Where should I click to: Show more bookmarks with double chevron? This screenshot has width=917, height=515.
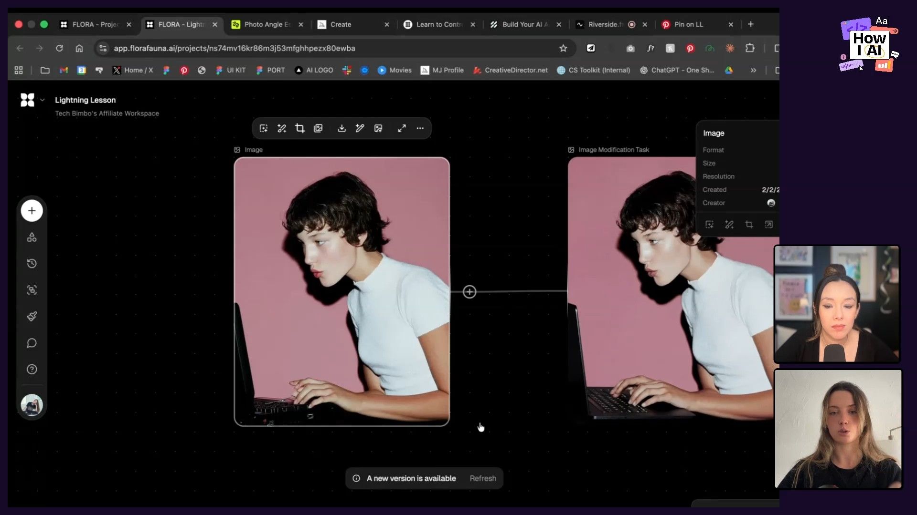tap(753, 70)
